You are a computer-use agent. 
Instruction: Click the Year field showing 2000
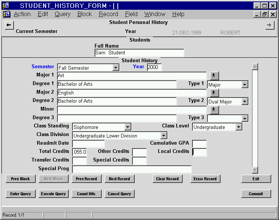tap(154, 67)
